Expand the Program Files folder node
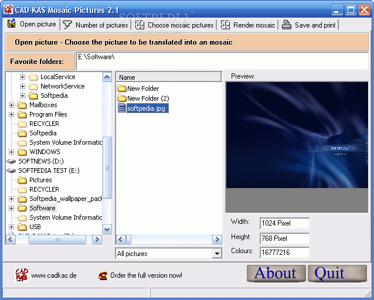 click(x=11, y=114)
